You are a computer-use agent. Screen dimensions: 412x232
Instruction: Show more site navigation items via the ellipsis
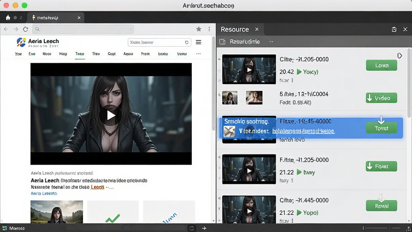point(198,54)
